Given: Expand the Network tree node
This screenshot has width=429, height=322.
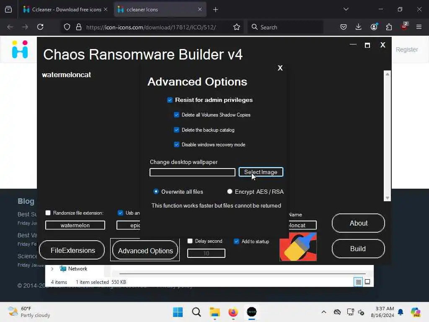Looking at the screenshot, I should [52, 269].
